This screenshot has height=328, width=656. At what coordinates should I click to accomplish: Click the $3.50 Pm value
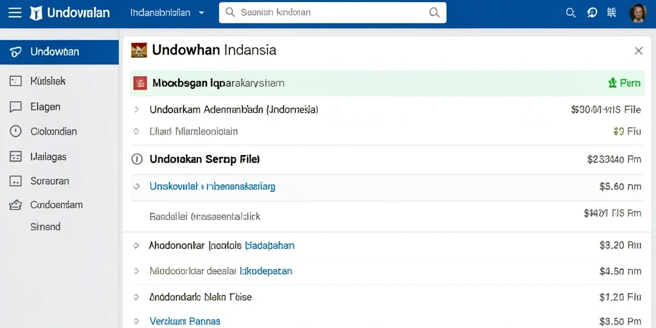[620, 322]
